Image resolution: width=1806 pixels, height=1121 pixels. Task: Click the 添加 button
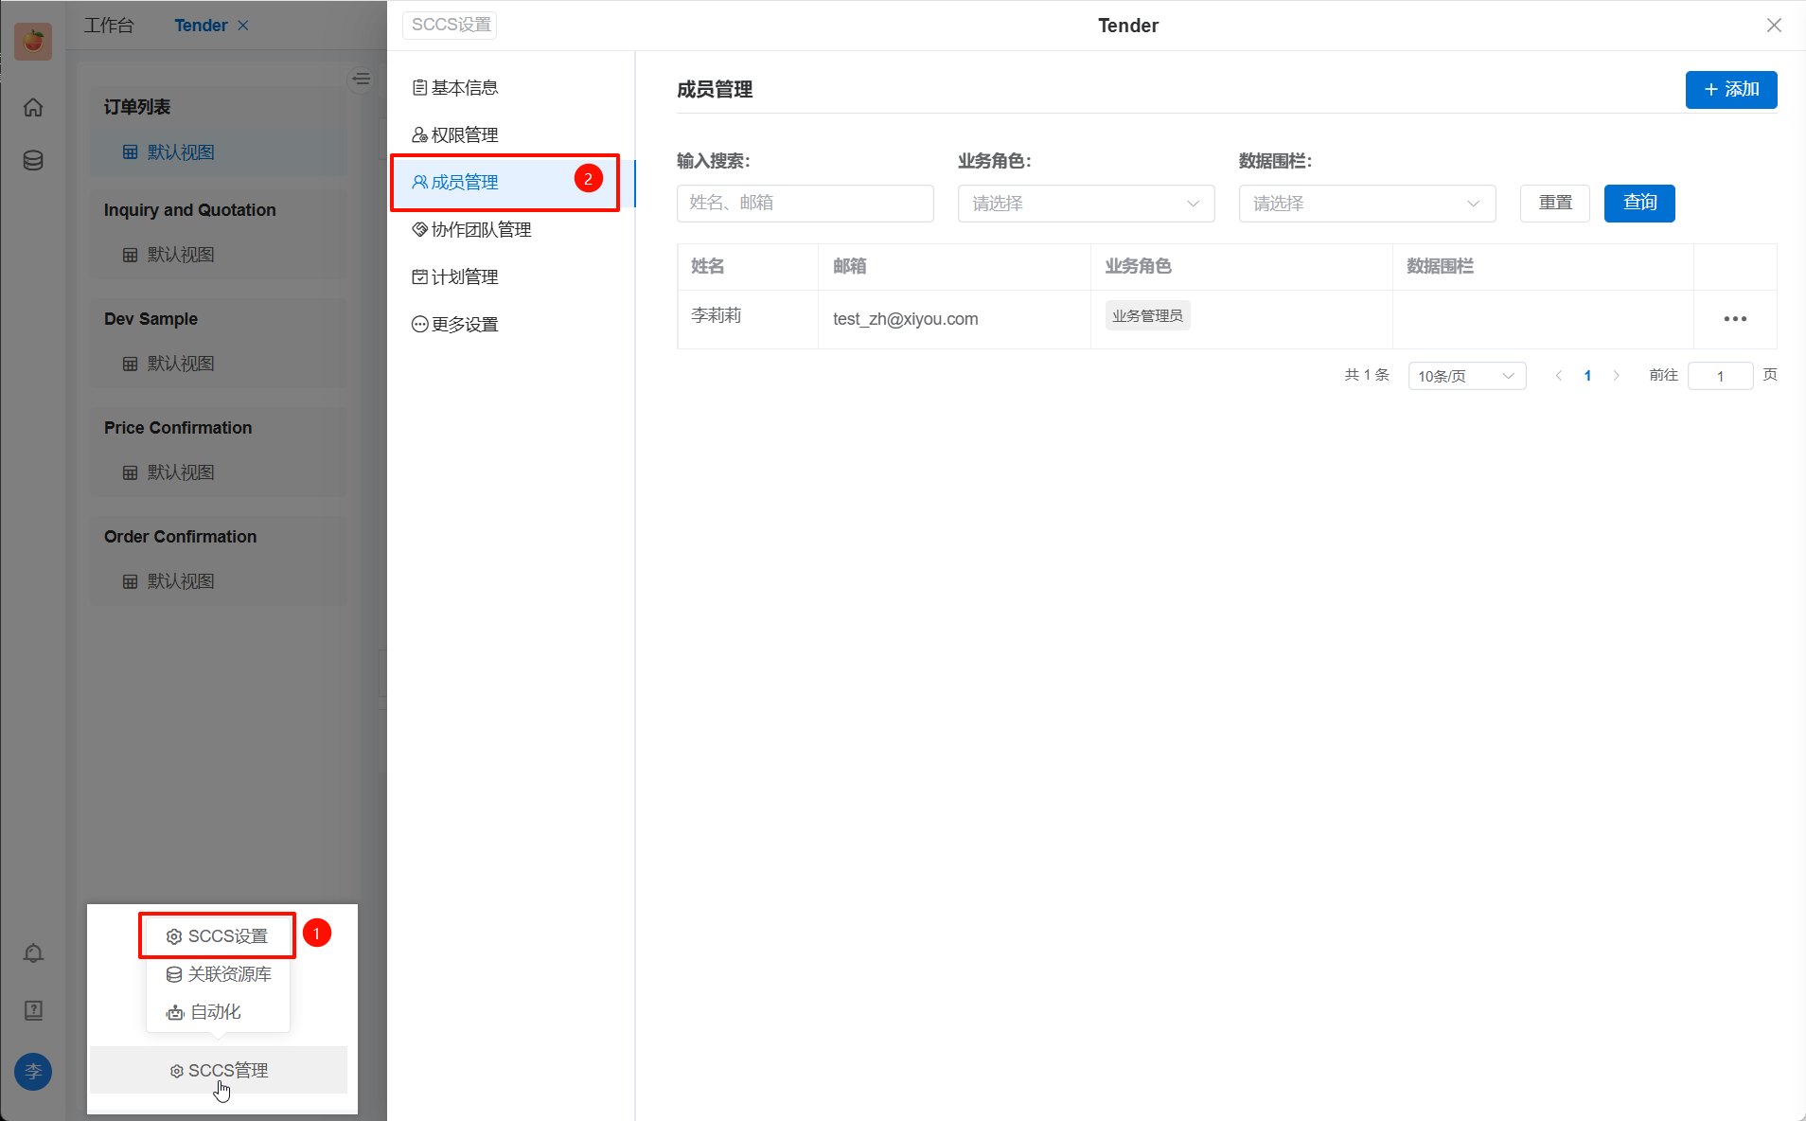click(1730, 90)
